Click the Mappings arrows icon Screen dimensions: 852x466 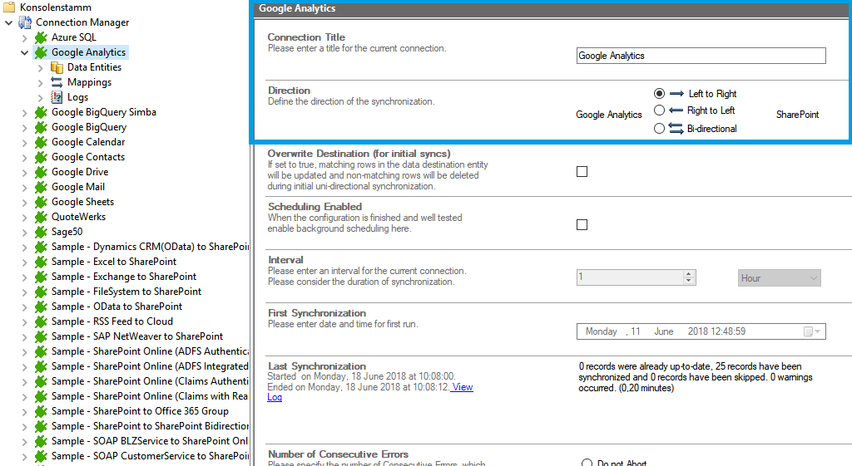57,82
